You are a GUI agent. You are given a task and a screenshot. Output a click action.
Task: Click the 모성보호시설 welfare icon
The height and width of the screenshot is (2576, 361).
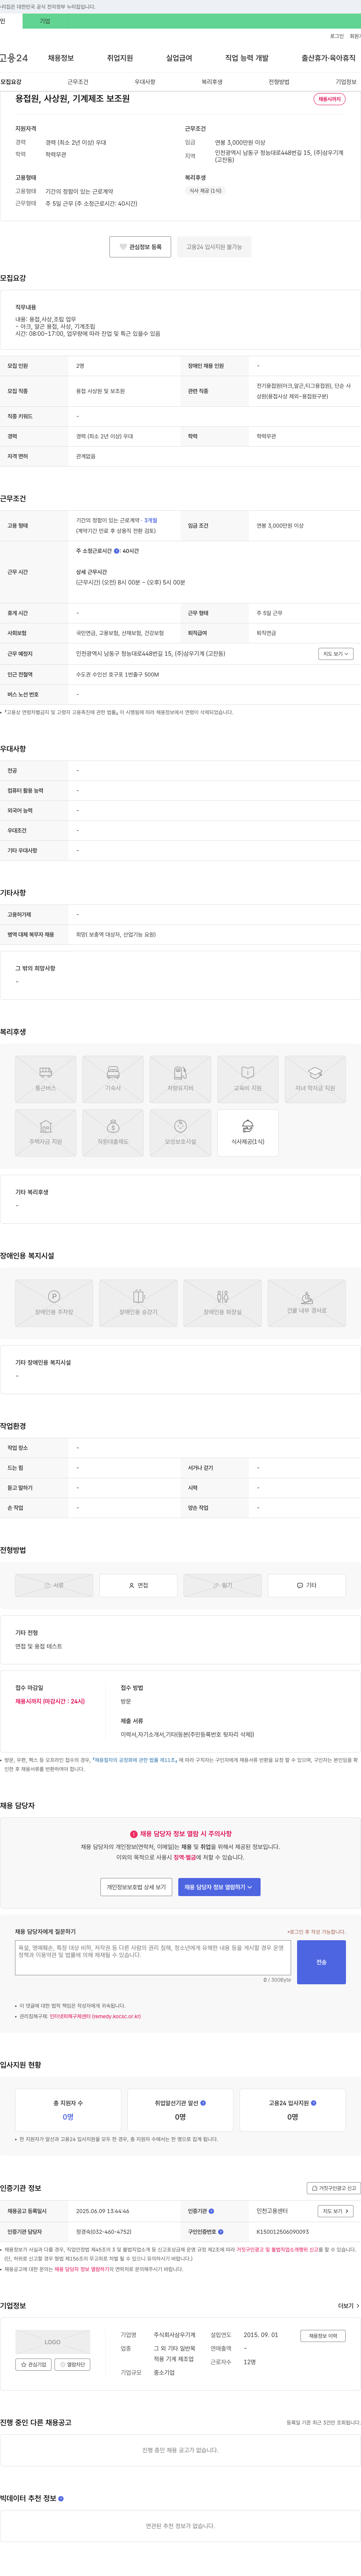180,1133
